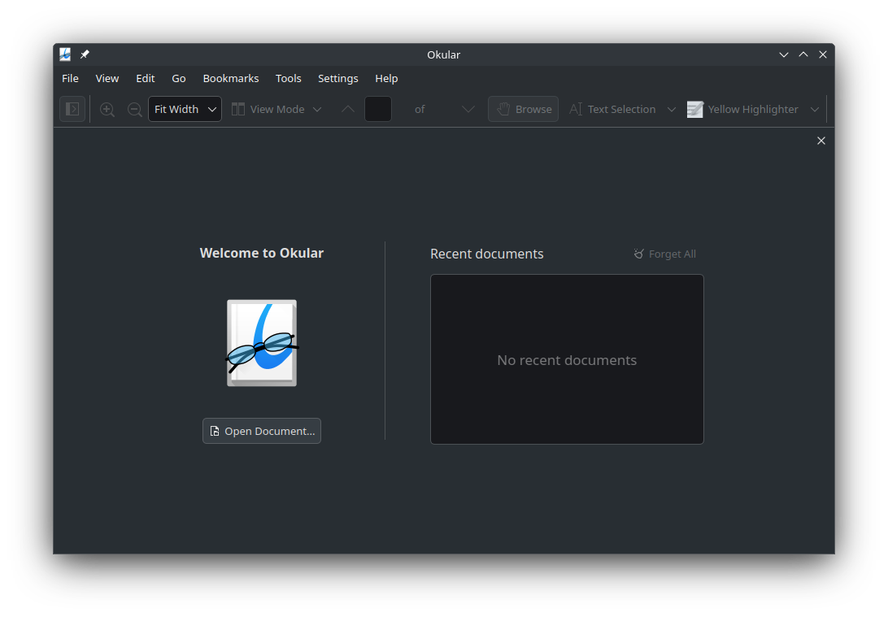888x617 pixels.
Task: Click Forget All recent documents
Action: click(664, 254)
